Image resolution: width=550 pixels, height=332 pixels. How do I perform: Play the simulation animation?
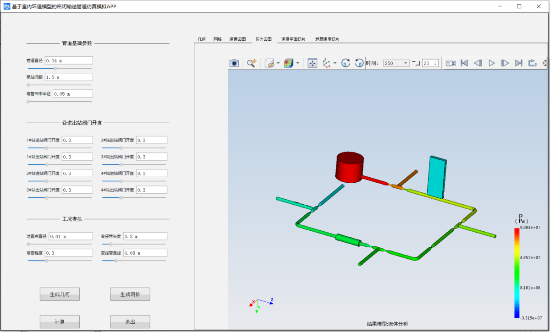point(492,63)
